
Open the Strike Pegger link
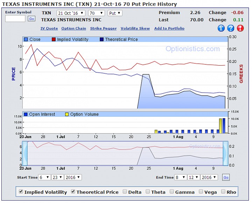(x=103, y=28)
